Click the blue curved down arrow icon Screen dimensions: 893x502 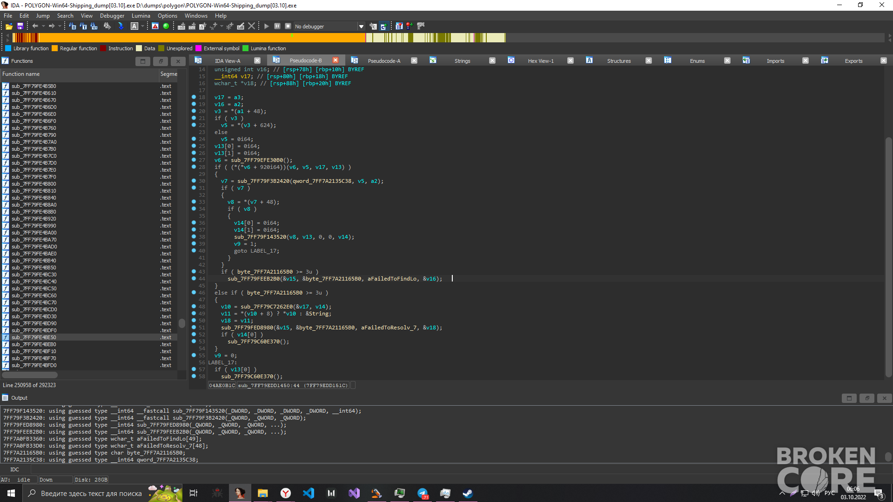(x=121, y=27)
